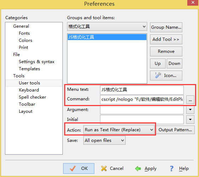Screen dimensions: 199x177
Task: Browse for command with the ellipsis button
Action: pyautogui.click(x=190, y=100)
